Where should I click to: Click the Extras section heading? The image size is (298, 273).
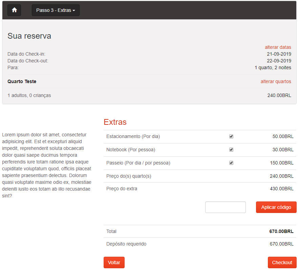115,122
